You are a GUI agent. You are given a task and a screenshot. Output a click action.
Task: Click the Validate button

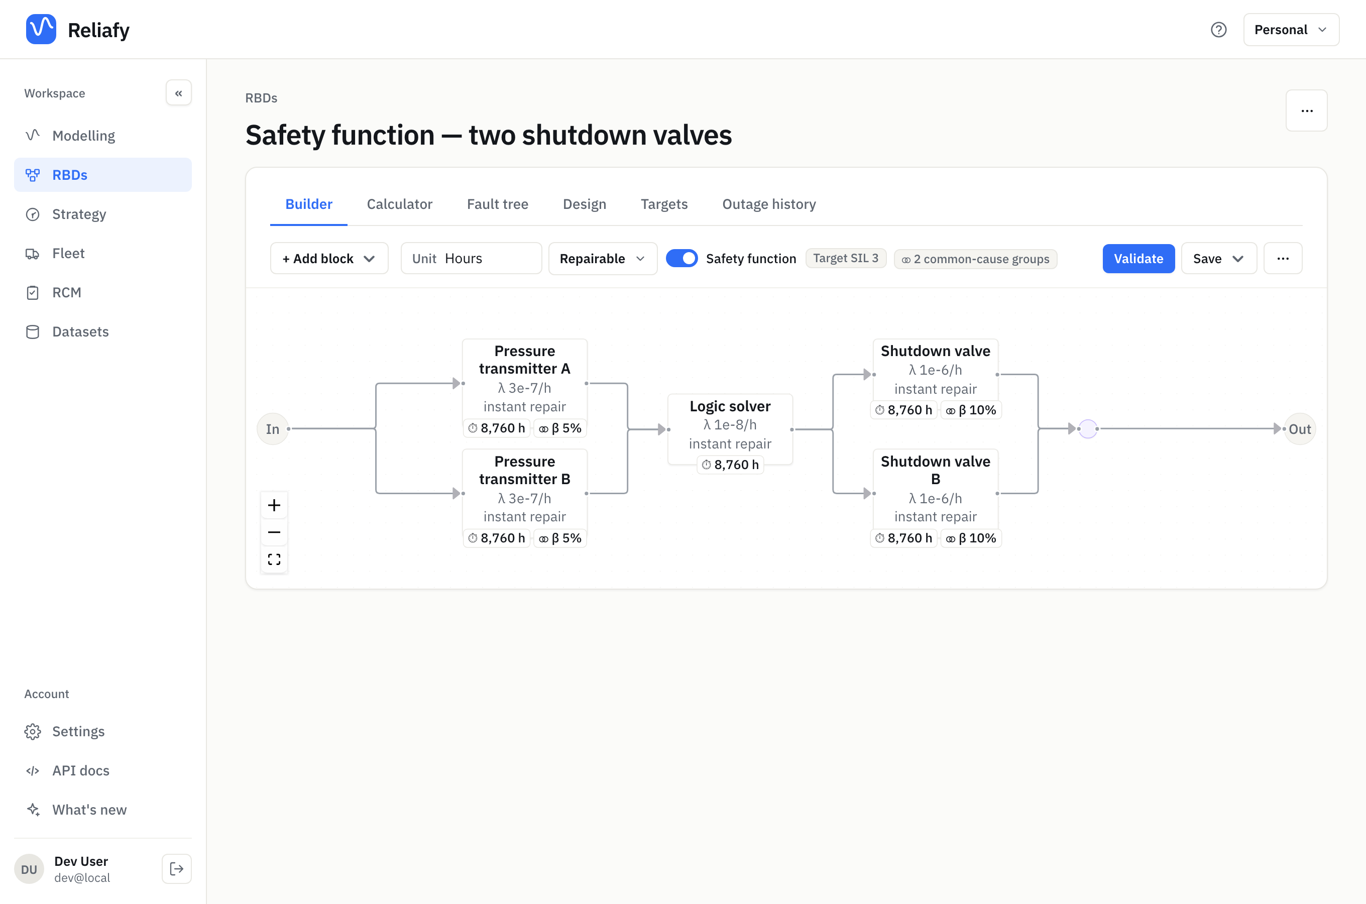tap(1139, 258)
